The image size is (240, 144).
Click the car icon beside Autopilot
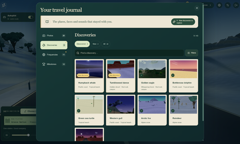(x=4, y=17)
